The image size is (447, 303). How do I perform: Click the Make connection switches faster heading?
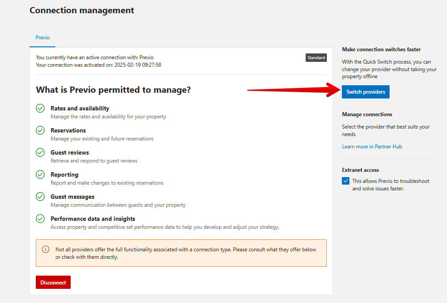(381, 49)
